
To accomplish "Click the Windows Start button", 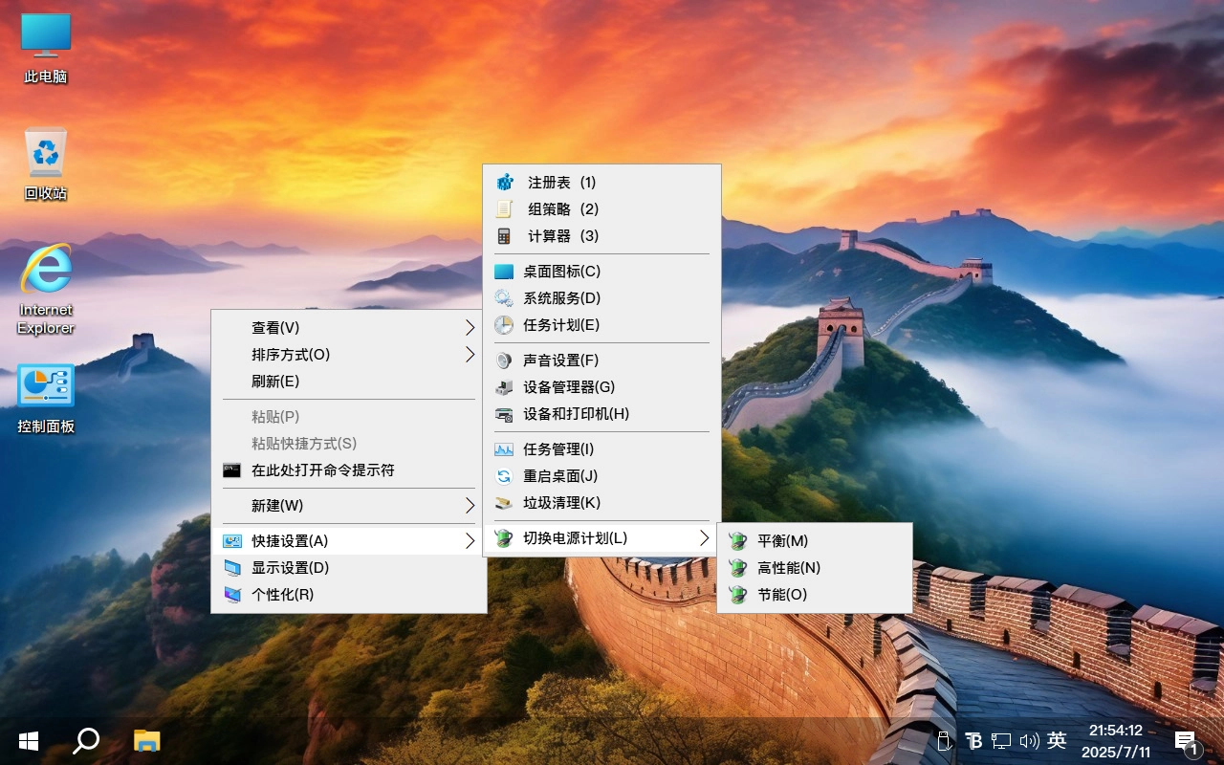I will (28, 740).
